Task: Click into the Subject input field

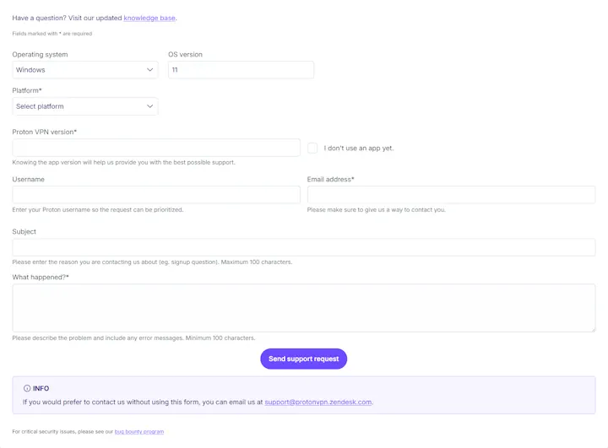Action: [304, 247]
